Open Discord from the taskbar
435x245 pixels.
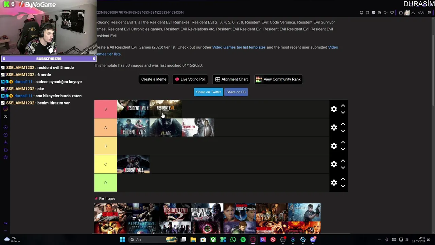pyautogui.click(x=313, y=240)
